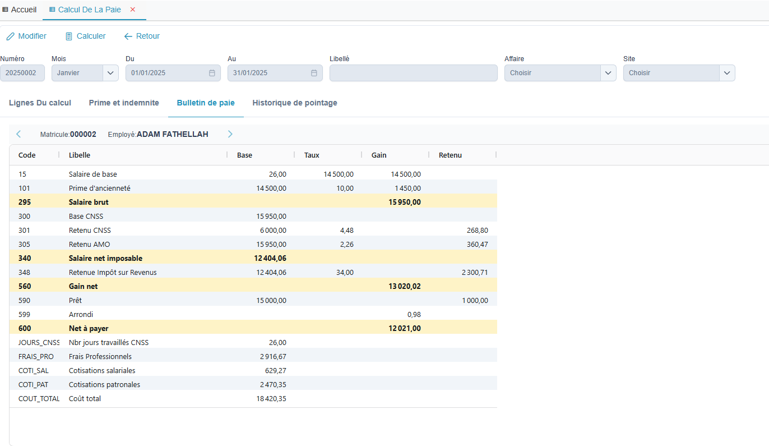Image resolution: width=769 pixels, height=446 pixels.
Task: Click the Modifier pencil icon
Action: 10,36
